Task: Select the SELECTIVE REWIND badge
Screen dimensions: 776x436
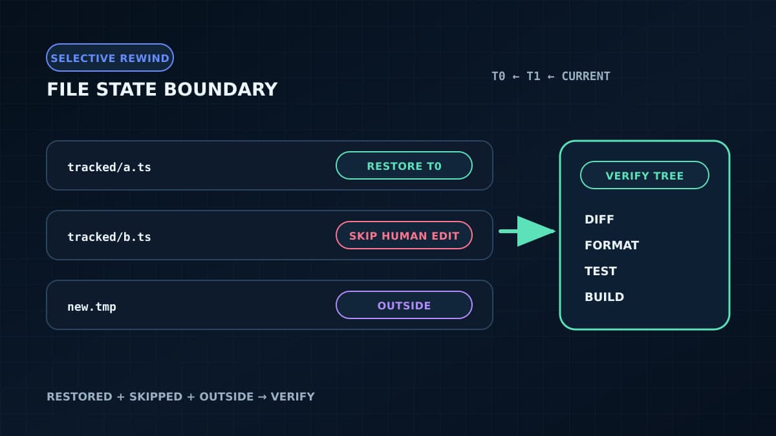Action: click(110, 57)
